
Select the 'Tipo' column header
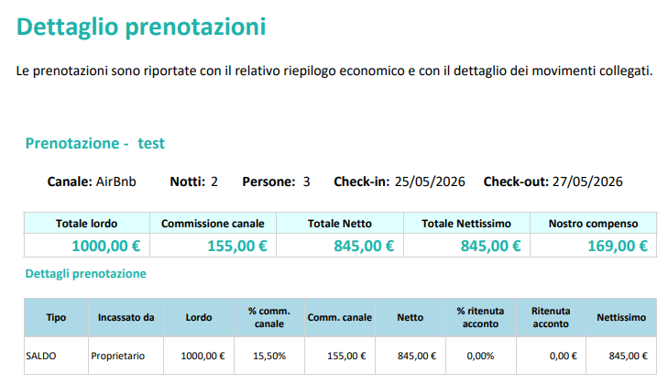pyautogui.click(x=56, y=317)
